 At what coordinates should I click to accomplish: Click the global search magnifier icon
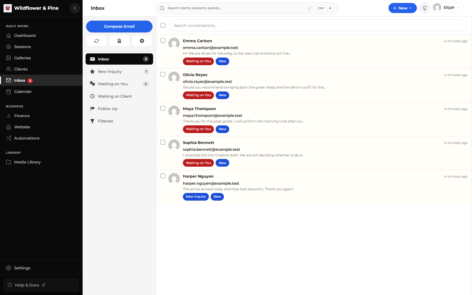pos(162,8)
